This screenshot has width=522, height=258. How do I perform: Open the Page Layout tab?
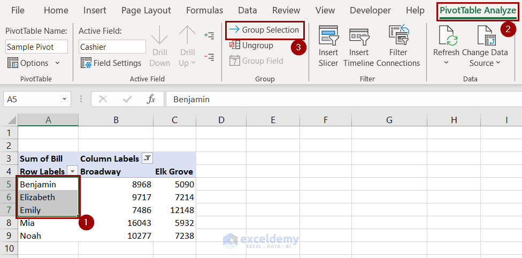[146, 10]
